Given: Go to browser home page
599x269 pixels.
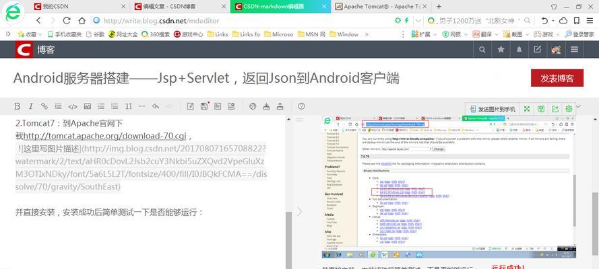Looking at the screenshot, I should click(x=82, y=21).
